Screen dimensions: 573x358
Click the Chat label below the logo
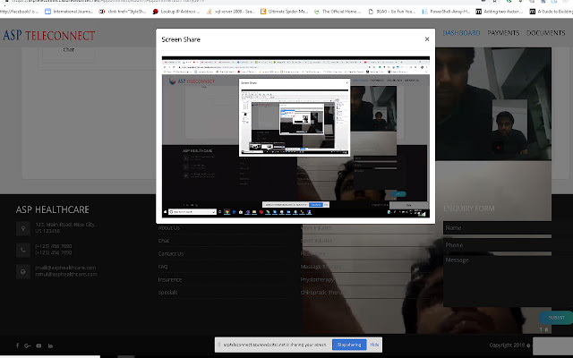click(x=69, y=49)
